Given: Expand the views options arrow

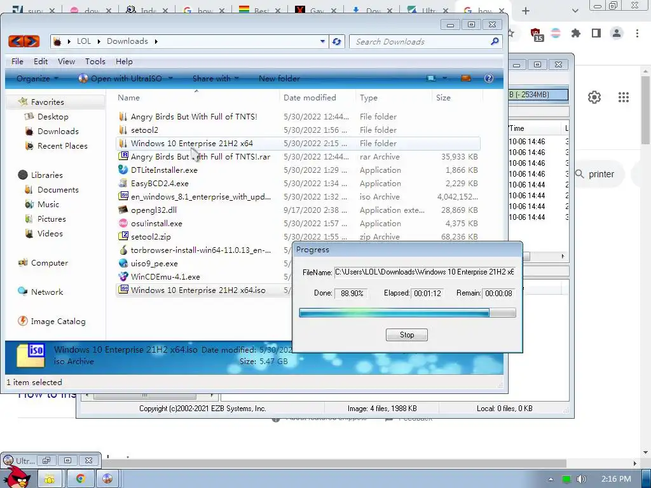Looking at the screenshot, I should [444, 78].
